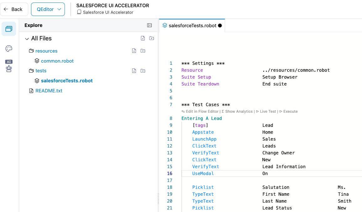Click 'Suite Setup' on line 3

196,77
